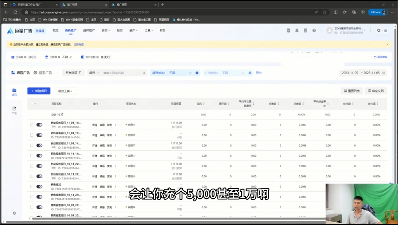Open the 项目 search-type dropdown
This screenshot has width=398, height=225.
(94, 73)
